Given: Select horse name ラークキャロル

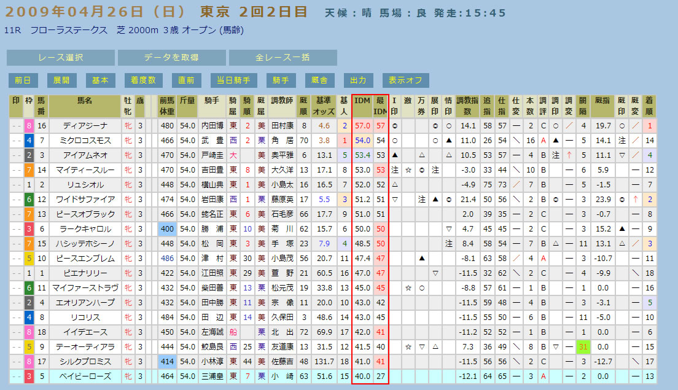Looking at the screenshot, I should click(85, 228).
